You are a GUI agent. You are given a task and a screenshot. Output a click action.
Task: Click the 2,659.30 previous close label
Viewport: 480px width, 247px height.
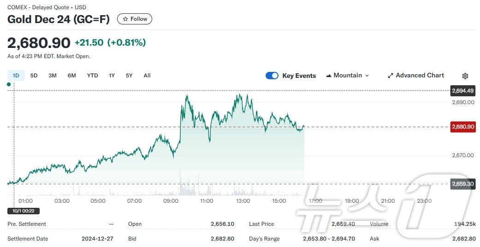point(462,183)
